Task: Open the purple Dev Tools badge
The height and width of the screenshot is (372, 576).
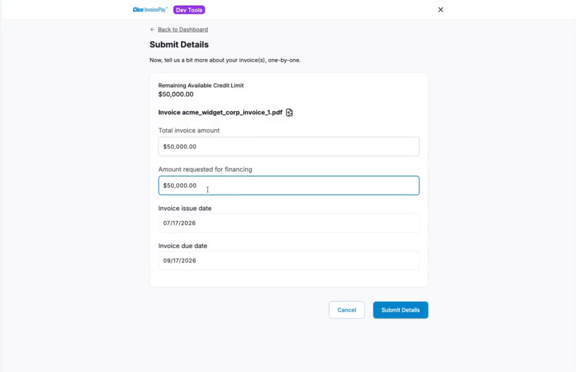Action: point(189,10)
